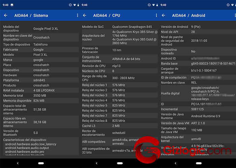
Task: Open overflow menu on Sistema screen
Action: pos(78,15)
